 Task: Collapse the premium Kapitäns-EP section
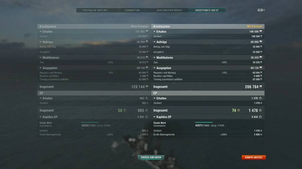coord(154,117)
